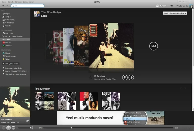Create playlist with Yeni Çalma Listesi
This screenshot has width=194, height=131.
11,64
